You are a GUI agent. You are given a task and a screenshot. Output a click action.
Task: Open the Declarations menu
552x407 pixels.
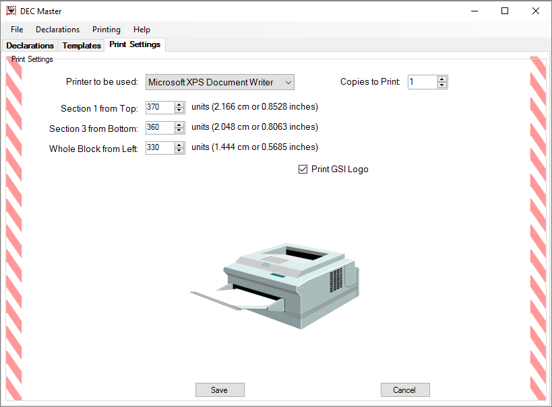(x=57, y=30)
